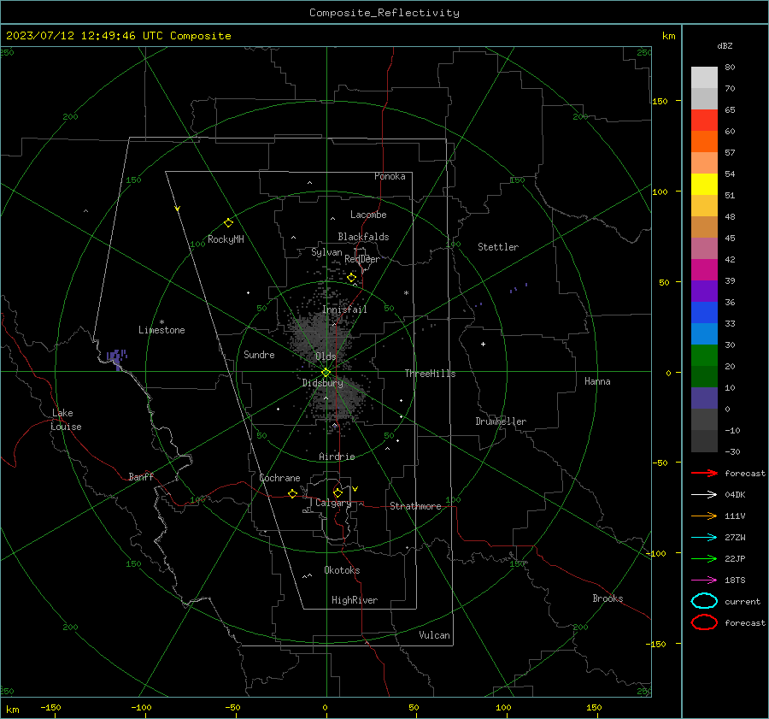Select the Brooks label

[608, 598]
